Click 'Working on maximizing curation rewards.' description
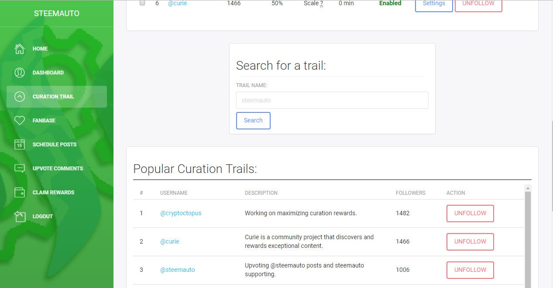The height and width of the screenshot is (288, 553). point(301,213)
